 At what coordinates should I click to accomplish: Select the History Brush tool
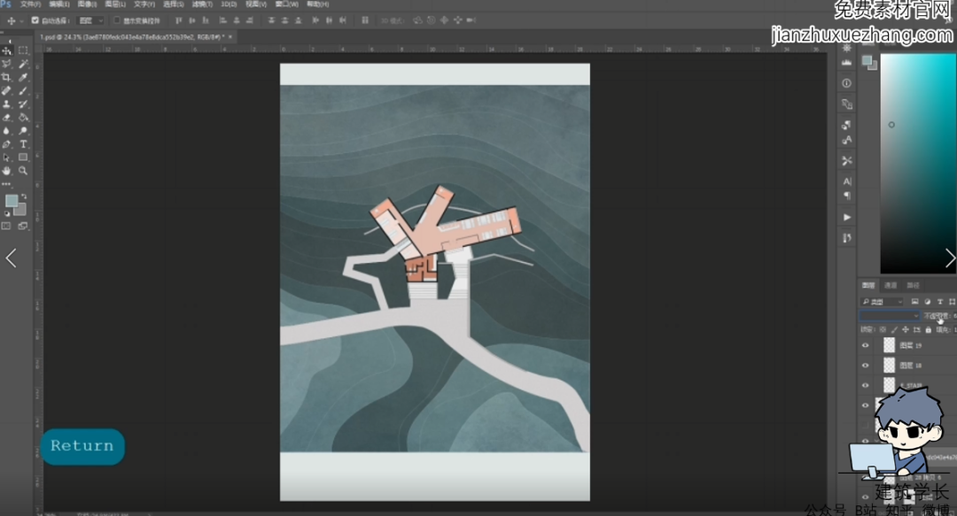point(23,104)
